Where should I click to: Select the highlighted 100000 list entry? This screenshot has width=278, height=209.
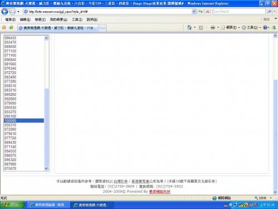[24, 120]
